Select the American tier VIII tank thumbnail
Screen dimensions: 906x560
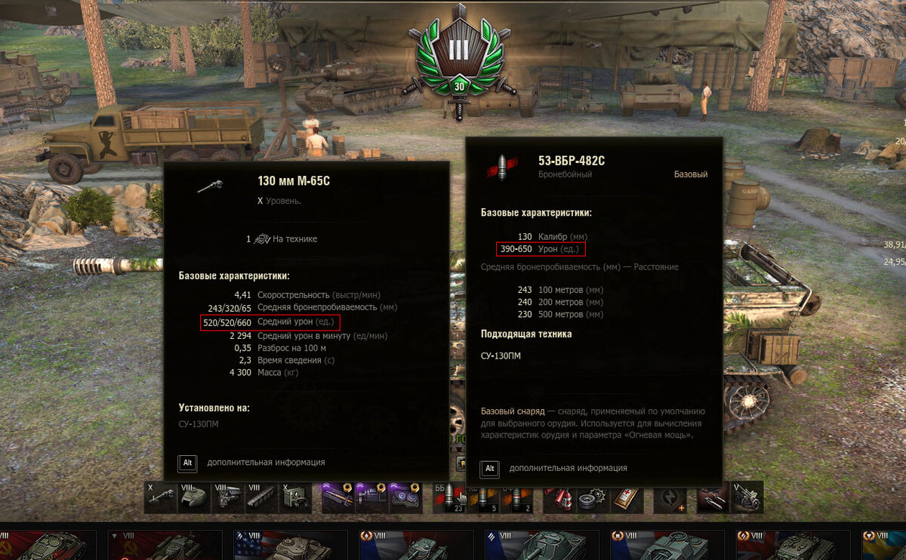click(x=291, y=545)
